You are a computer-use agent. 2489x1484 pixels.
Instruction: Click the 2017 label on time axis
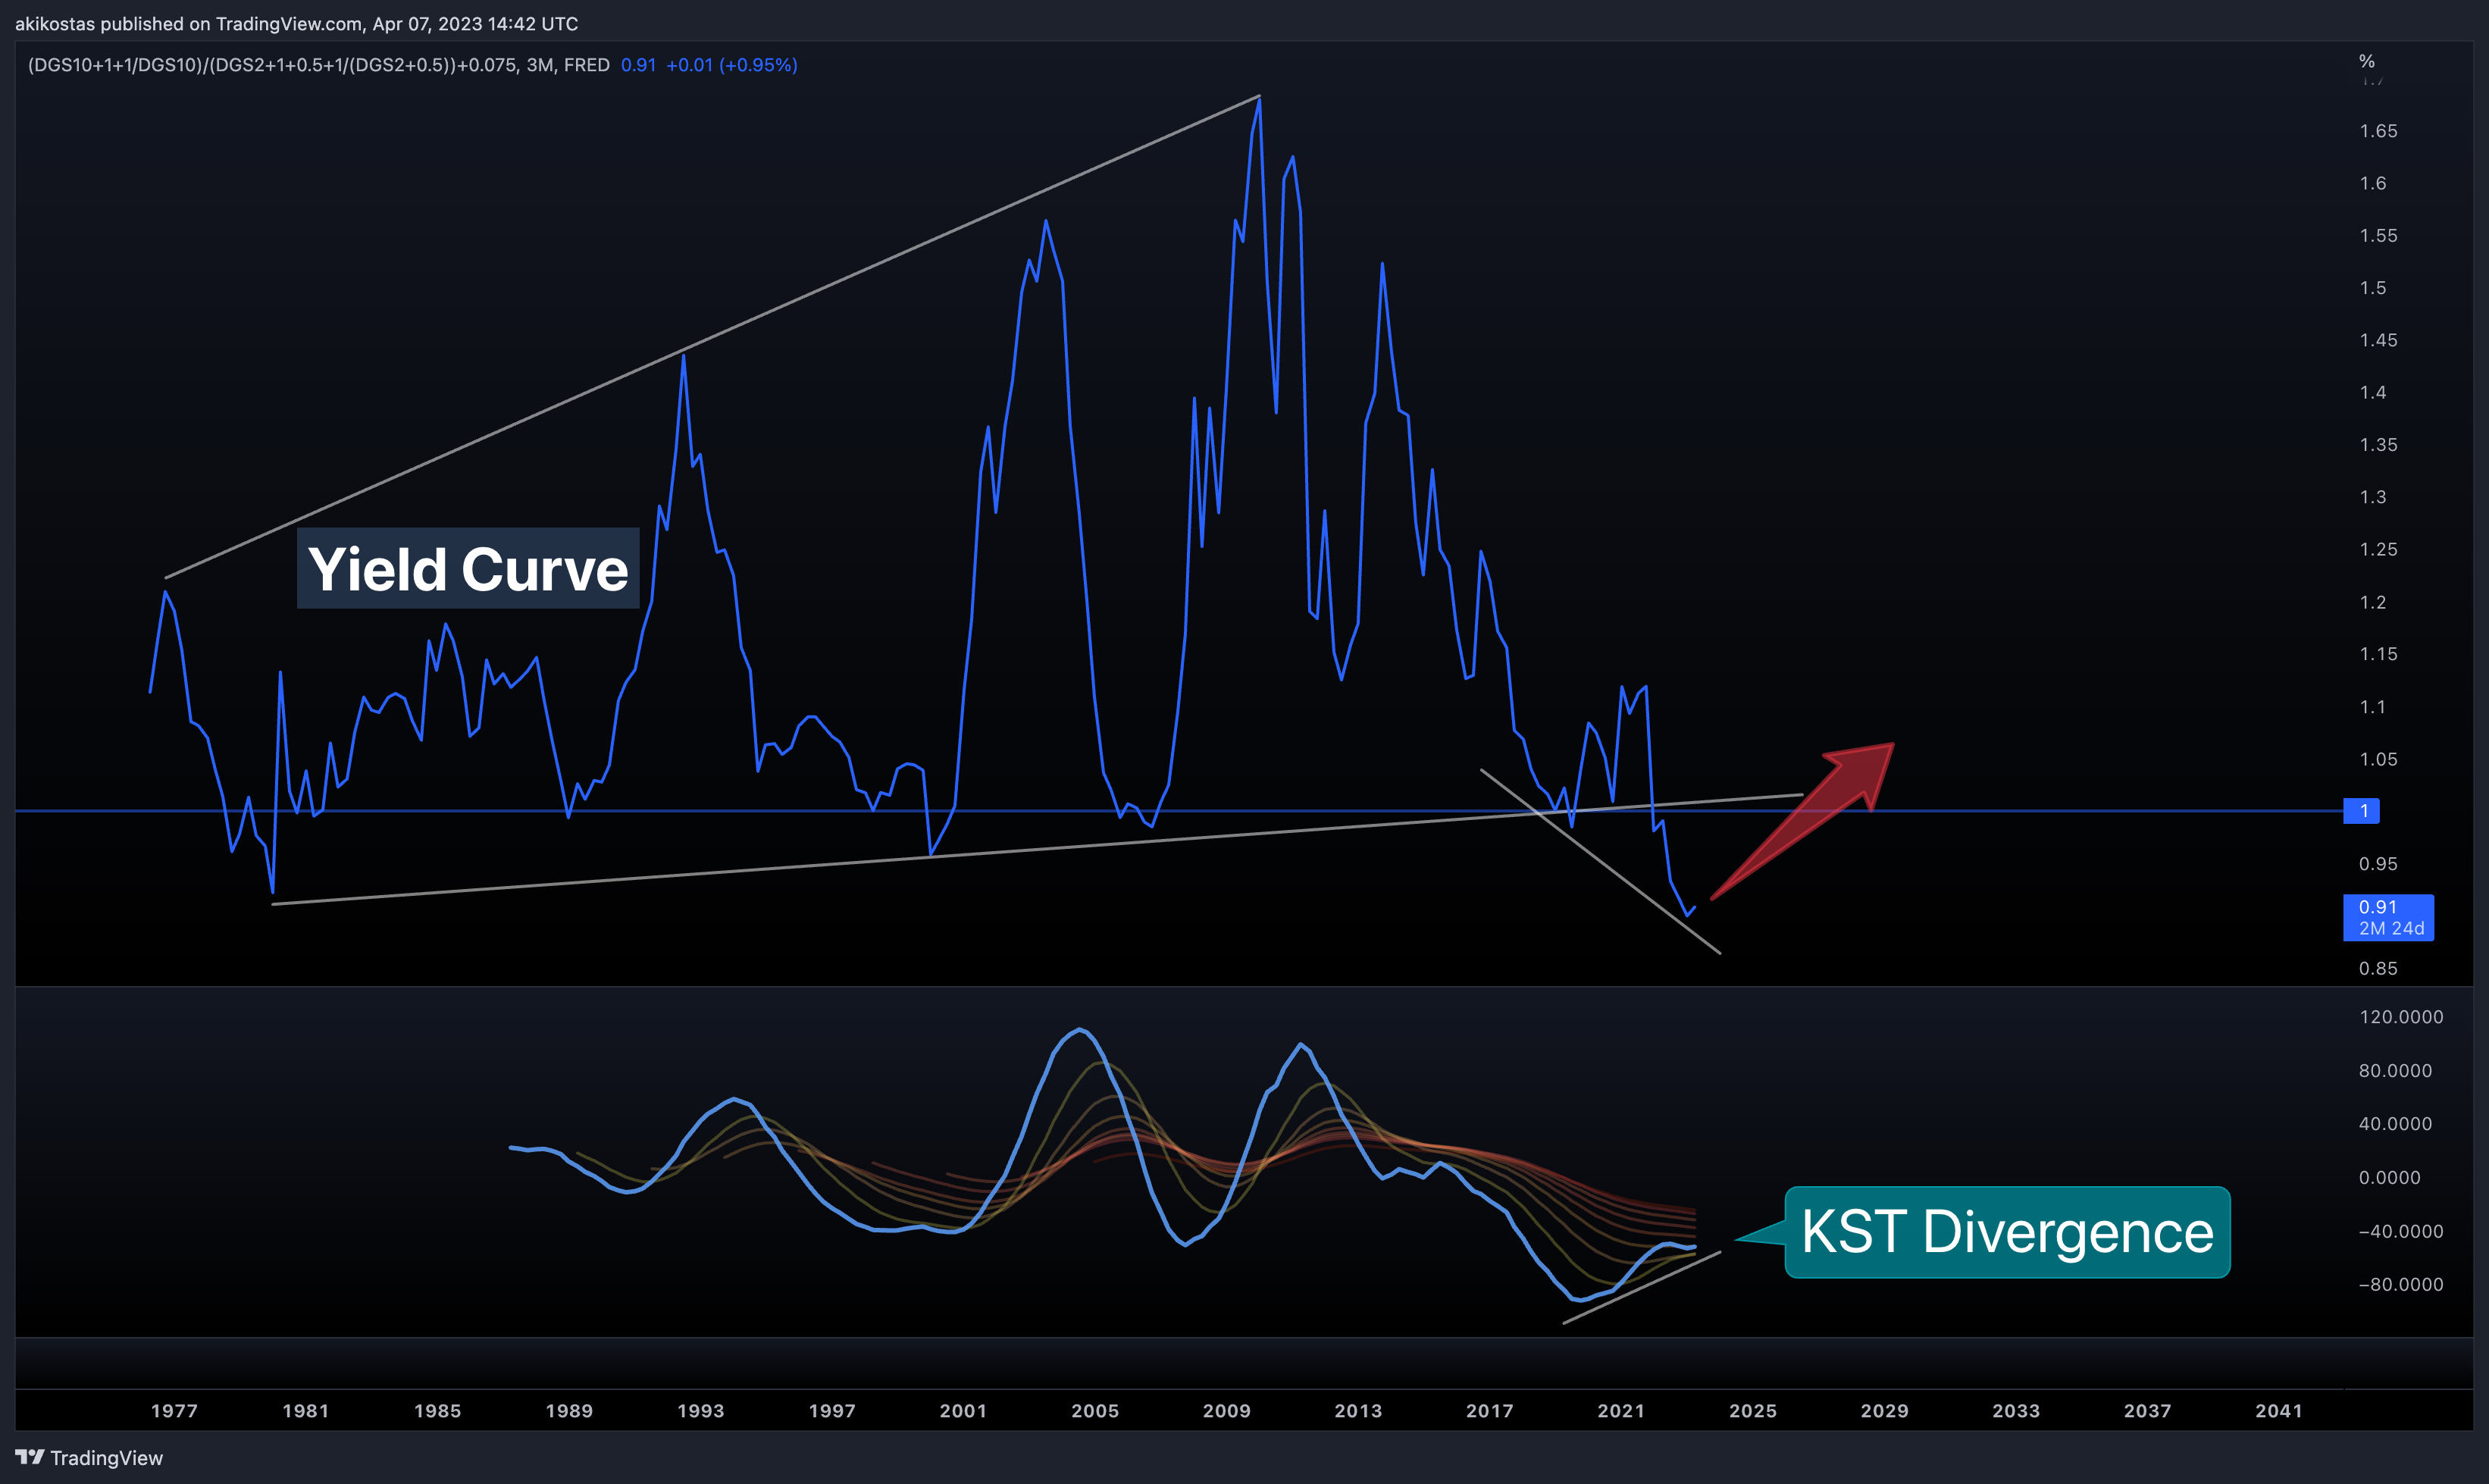(x=1490, y=1411)
